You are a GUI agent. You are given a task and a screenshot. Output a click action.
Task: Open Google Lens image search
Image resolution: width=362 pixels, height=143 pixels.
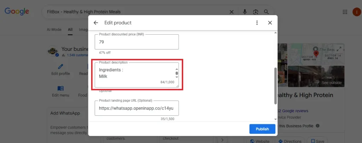tap(256, 12)
